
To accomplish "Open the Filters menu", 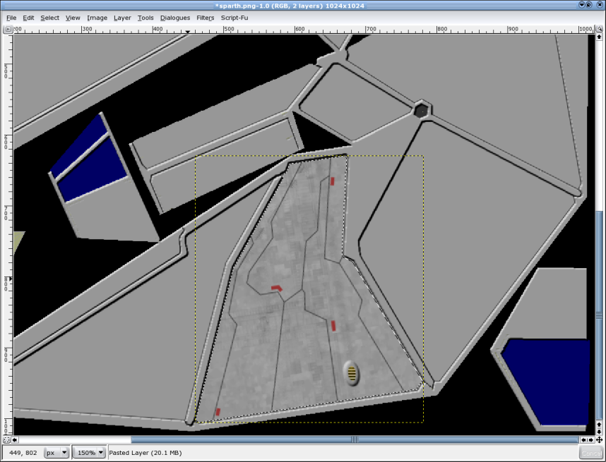I will (206, 18).
